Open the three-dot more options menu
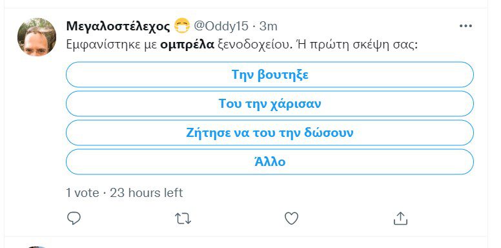 pos(465,26)
